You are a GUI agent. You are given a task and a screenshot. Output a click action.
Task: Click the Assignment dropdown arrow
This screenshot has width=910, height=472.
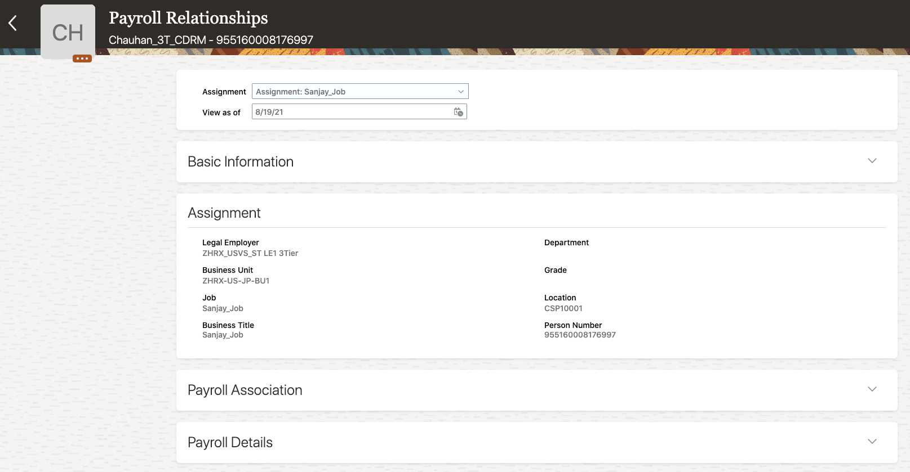[461, 92]
